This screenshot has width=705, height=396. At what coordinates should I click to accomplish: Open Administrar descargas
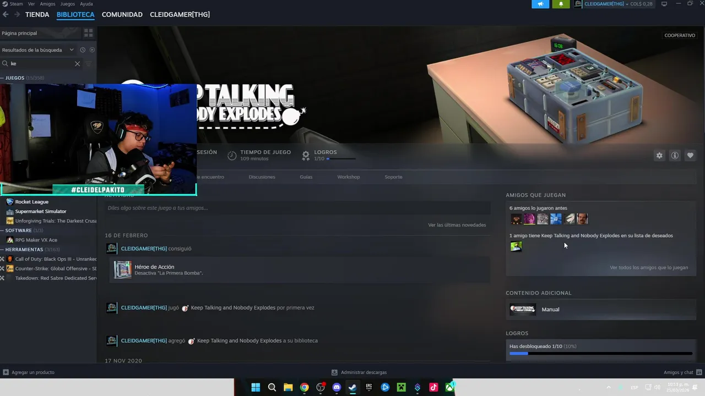[364, 372]
